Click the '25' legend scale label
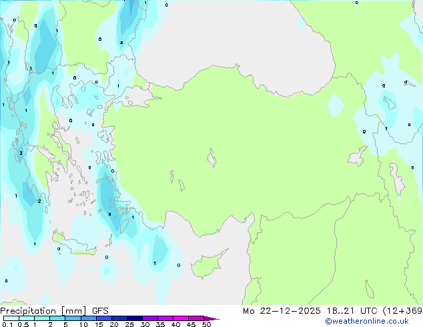The width and height of the screenshot is (423, 327). (129, 324)
